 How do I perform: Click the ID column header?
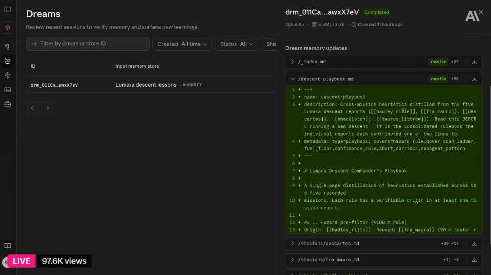click(x=33, y=66)
